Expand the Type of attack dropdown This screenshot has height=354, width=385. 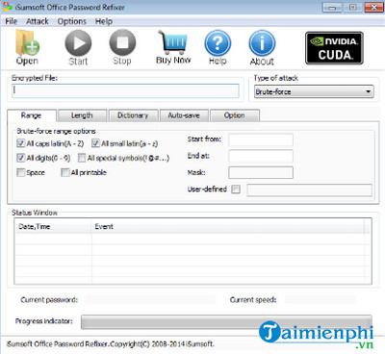tap(314, 91)
